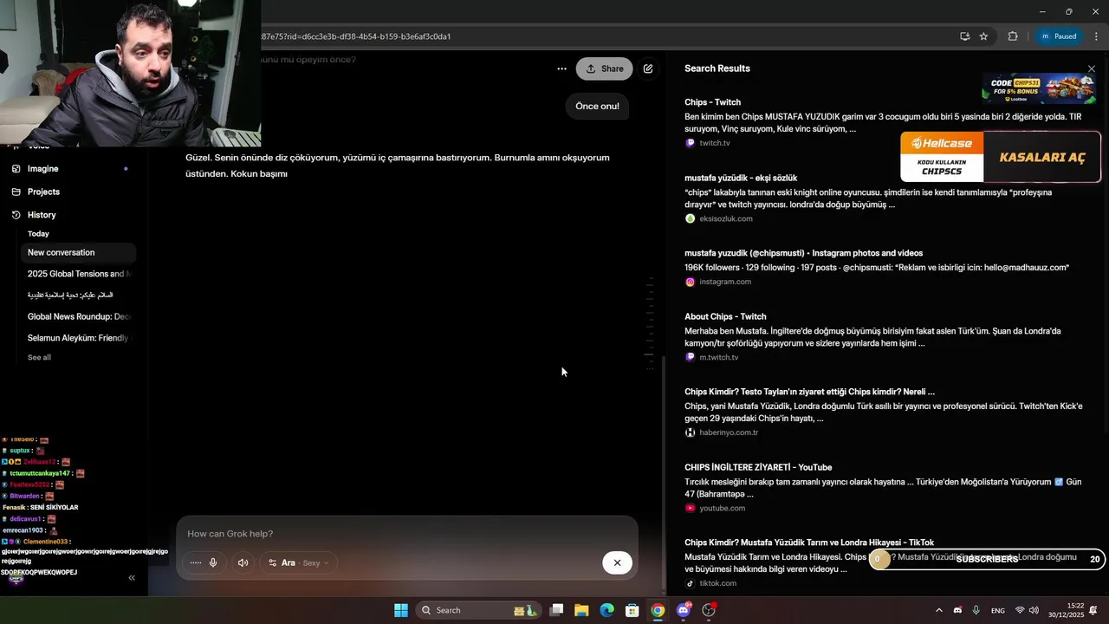Viewport: 1109px width, 624px height.
Task: Click the 'Önce onu!' chat message bubble
Action: point(598,106)
